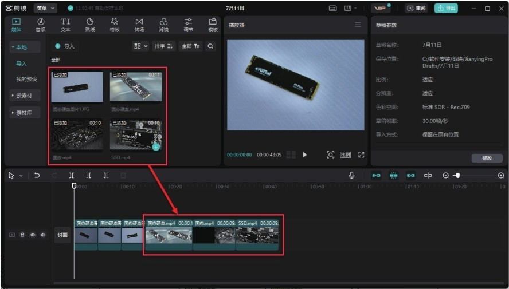The width and height of the screenshot is (509, 289).
Task: Click the split clip tool
Action: click(x=72, y=176)
